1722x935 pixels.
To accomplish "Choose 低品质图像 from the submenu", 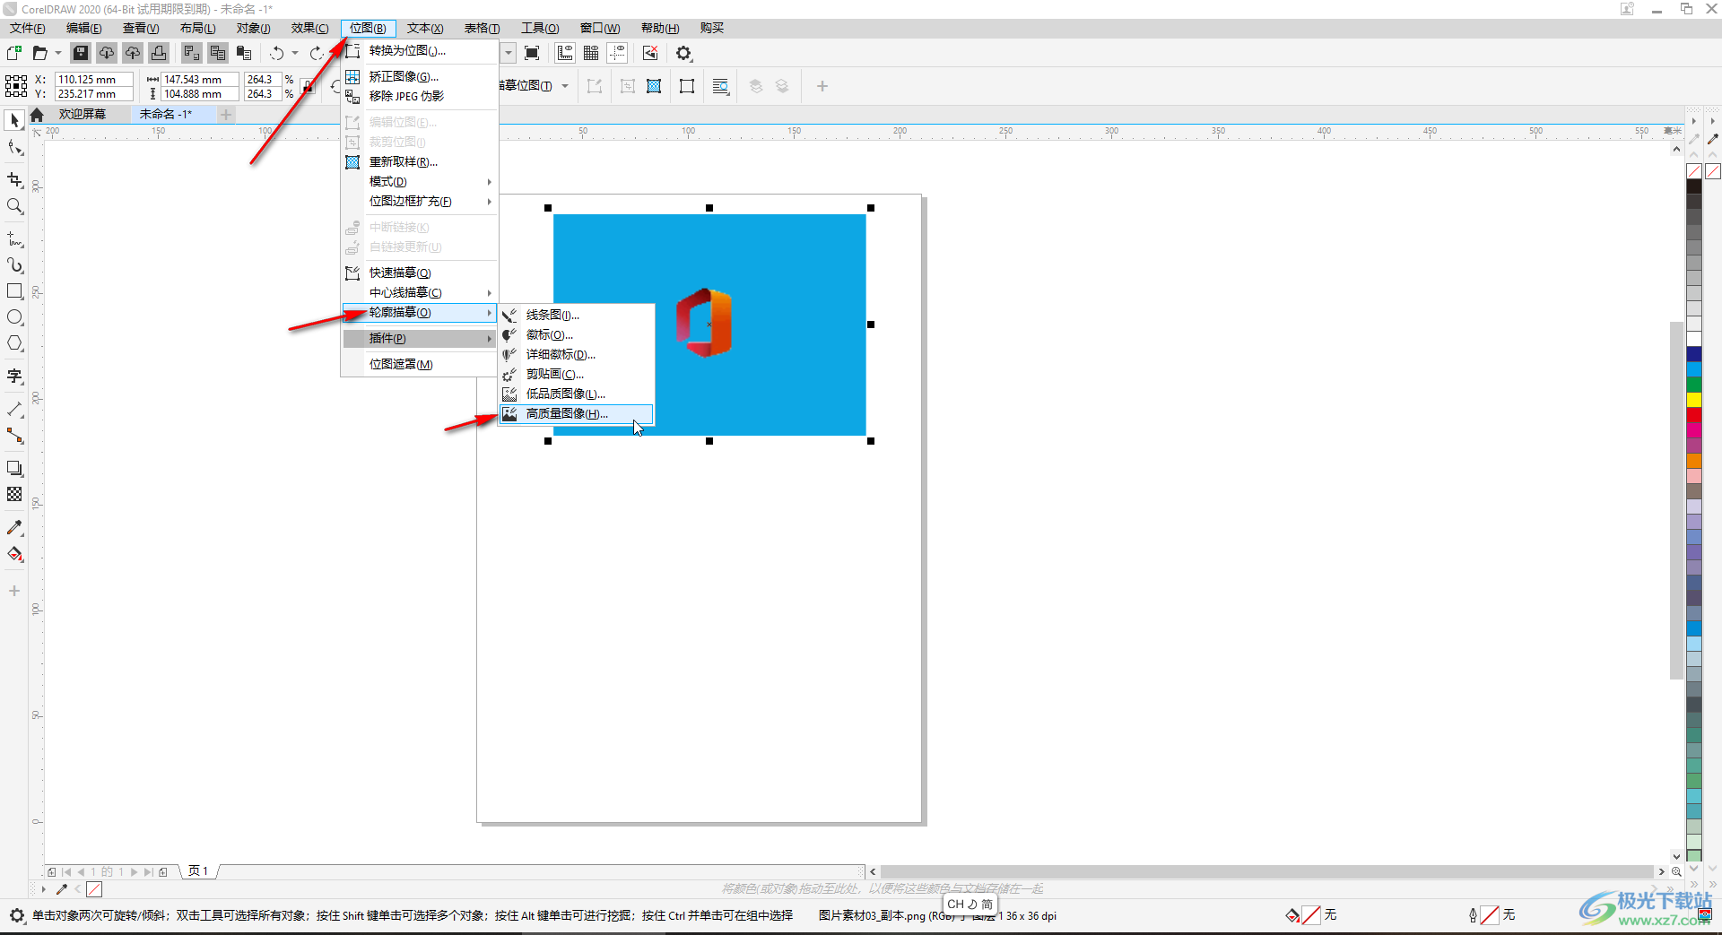I will (x=576, y=394).
